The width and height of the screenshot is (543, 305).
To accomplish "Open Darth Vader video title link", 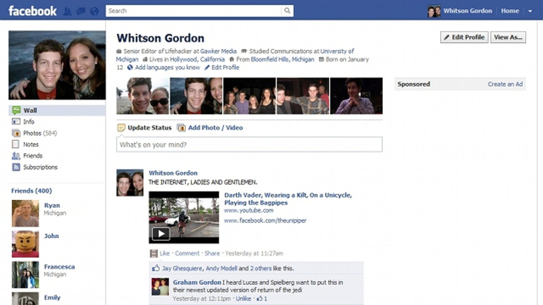I will pyautogui.click(x=288, y=199).
